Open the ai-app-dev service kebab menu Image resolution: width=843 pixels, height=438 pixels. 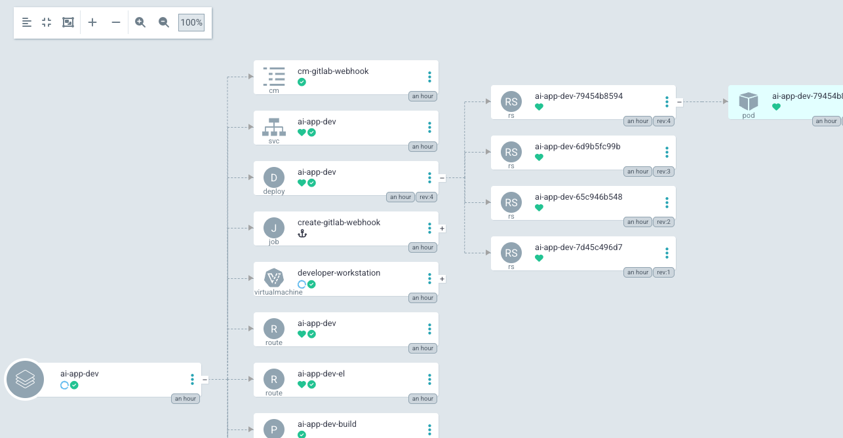tap(429, 128)
